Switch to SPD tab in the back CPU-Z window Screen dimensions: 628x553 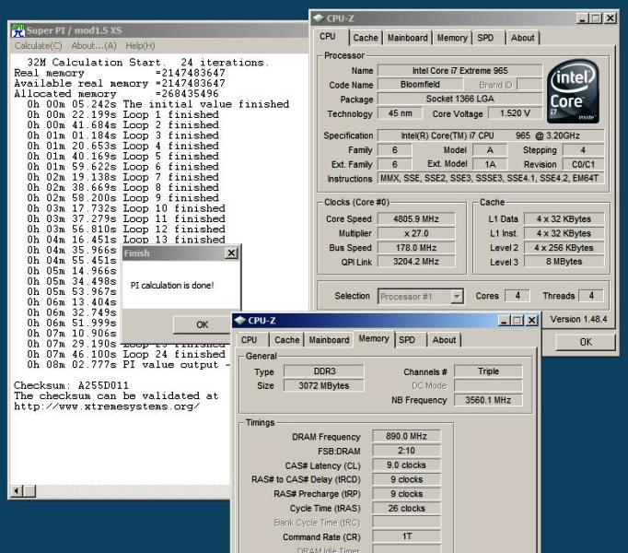click(x=485, y=38)
